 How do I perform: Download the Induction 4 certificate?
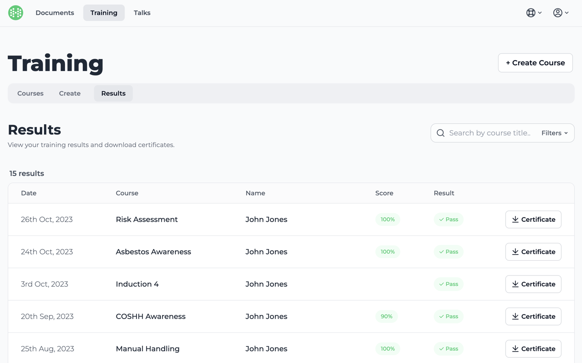533,284
